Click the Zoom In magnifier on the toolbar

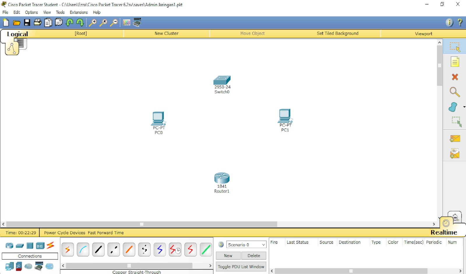[x=93, y=22]
